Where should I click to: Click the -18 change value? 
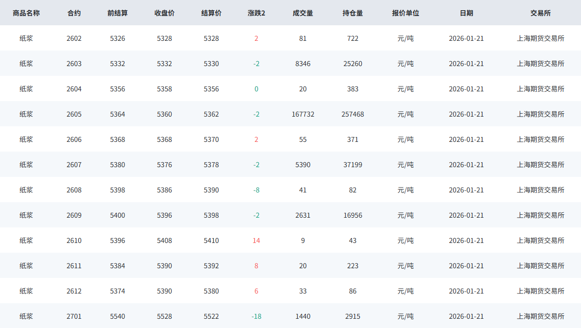coord(256,316)
